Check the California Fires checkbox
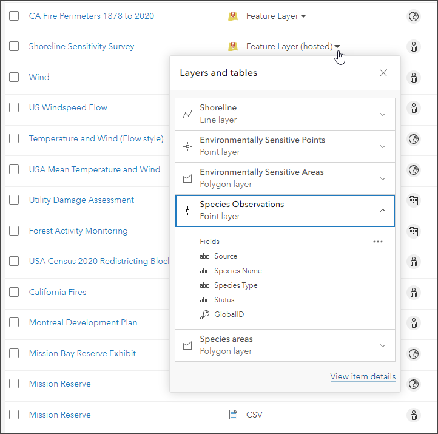The image size is (438, 434). pos(14,292)
